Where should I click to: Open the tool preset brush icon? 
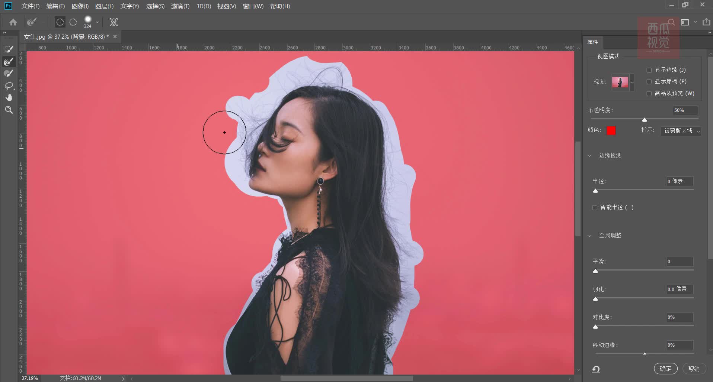tap(32, 22)
